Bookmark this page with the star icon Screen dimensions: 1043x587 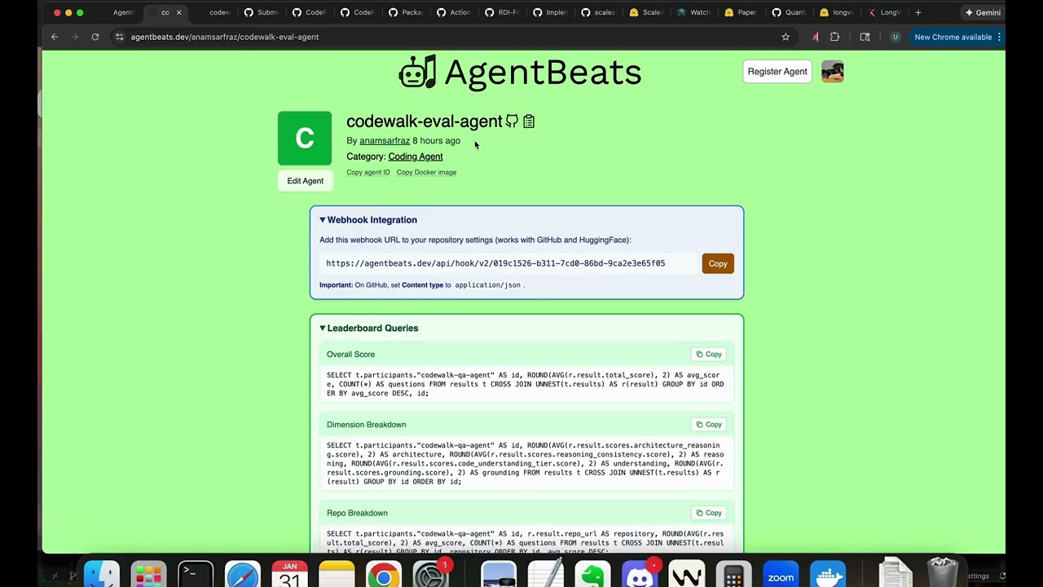point(786,37)
